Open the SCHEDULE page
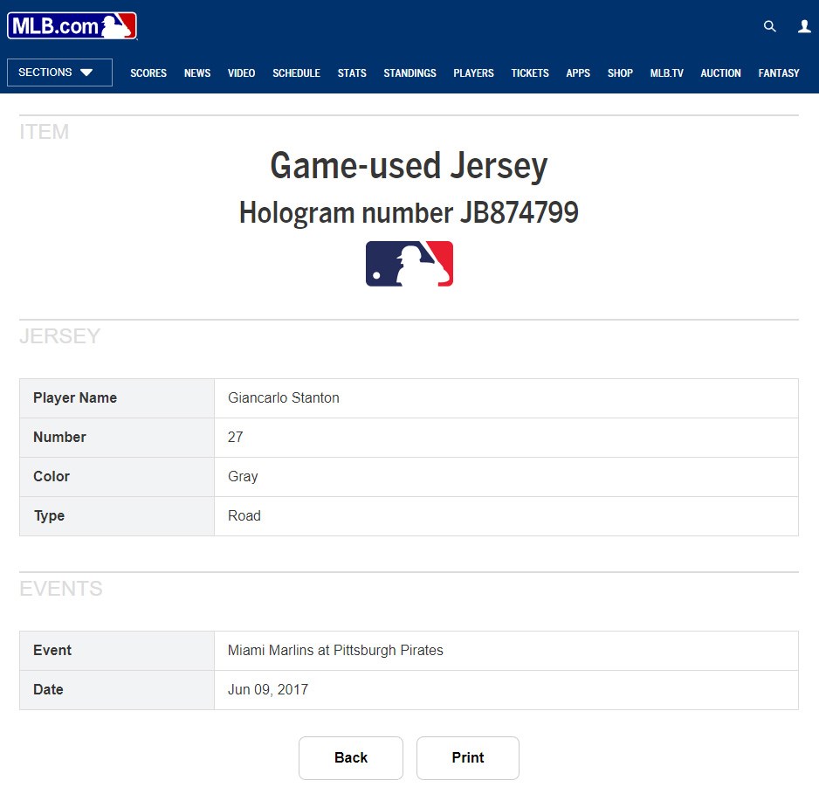This screenshot has height=801, width=819. point(296,73)
